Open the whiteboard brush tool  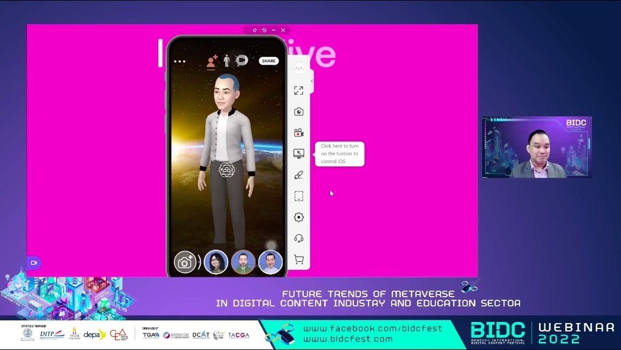coord(298,175)
